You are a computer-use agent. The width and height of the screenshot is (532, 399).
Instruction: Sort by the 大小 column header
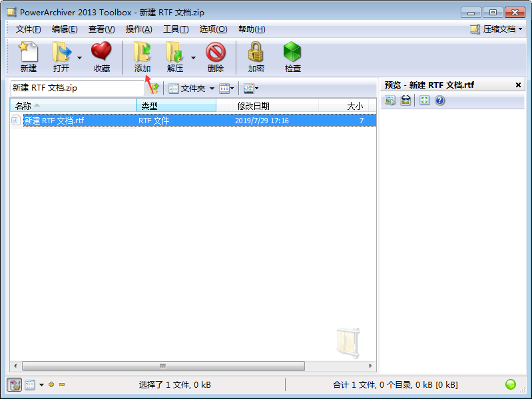point(344,106)
